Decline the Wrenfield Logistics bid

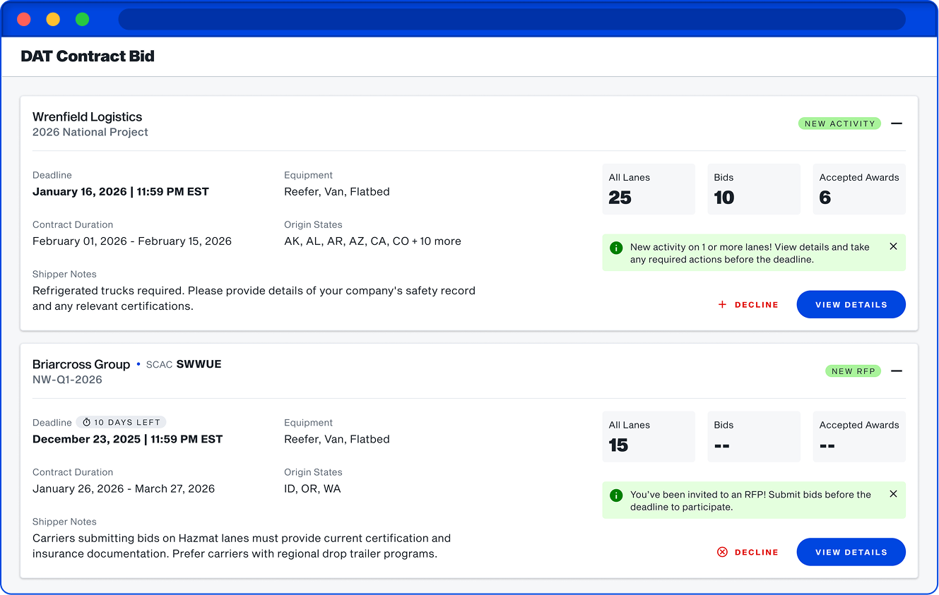[748, 305]
